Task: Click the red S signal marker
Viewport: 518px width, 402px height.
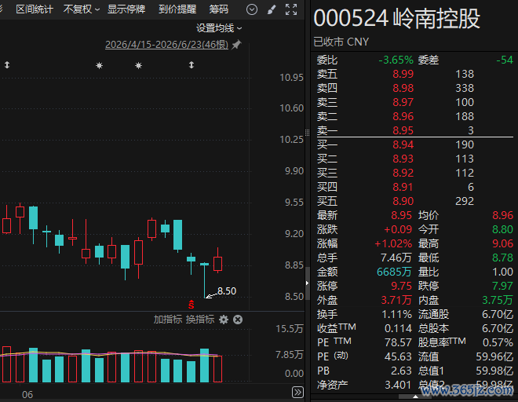Action: [192, 305]
